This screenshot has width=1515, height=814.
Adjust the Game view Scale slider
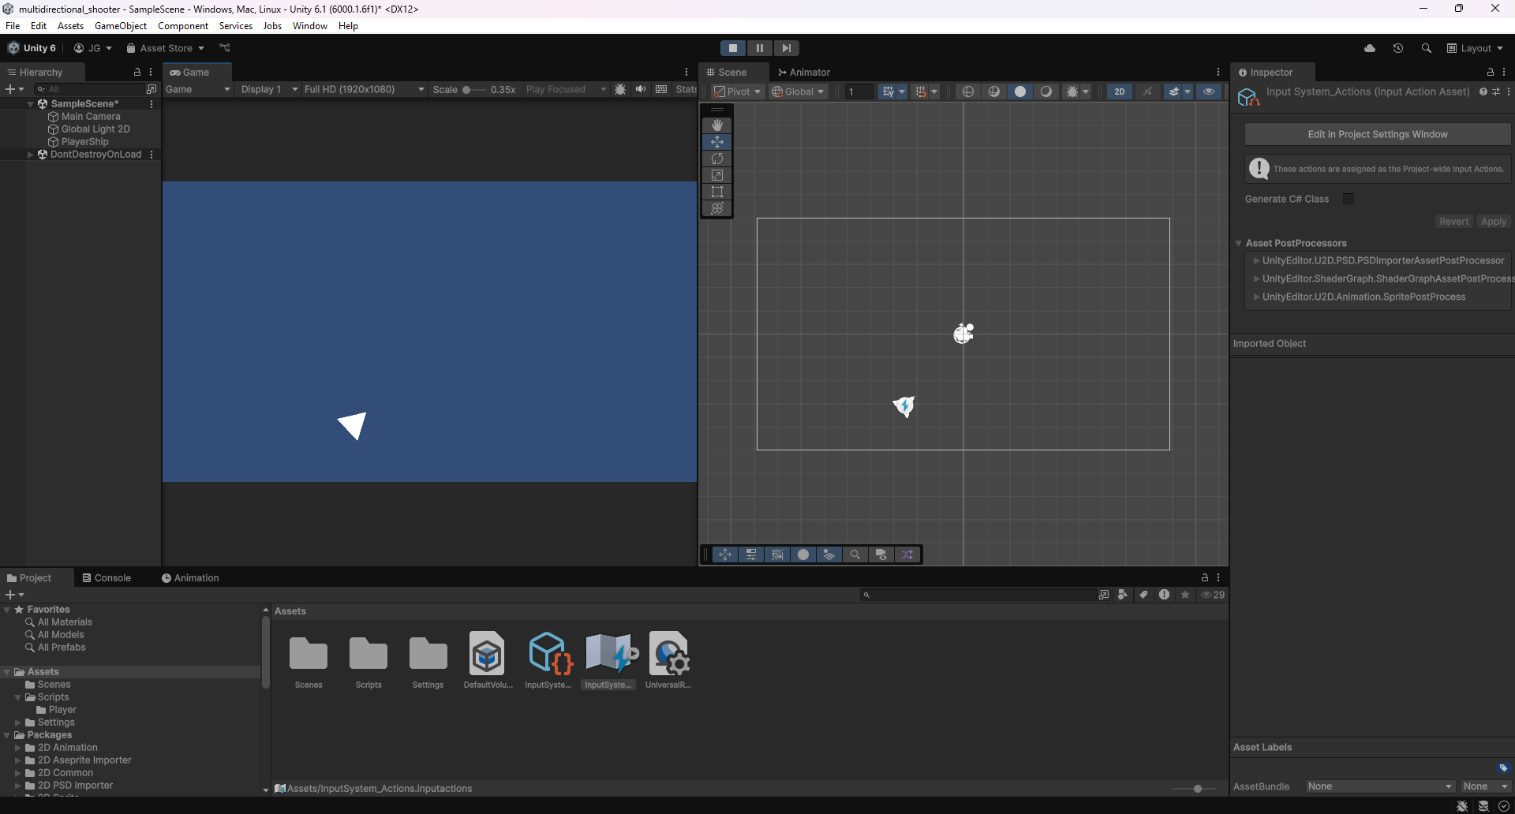(467, 90)
